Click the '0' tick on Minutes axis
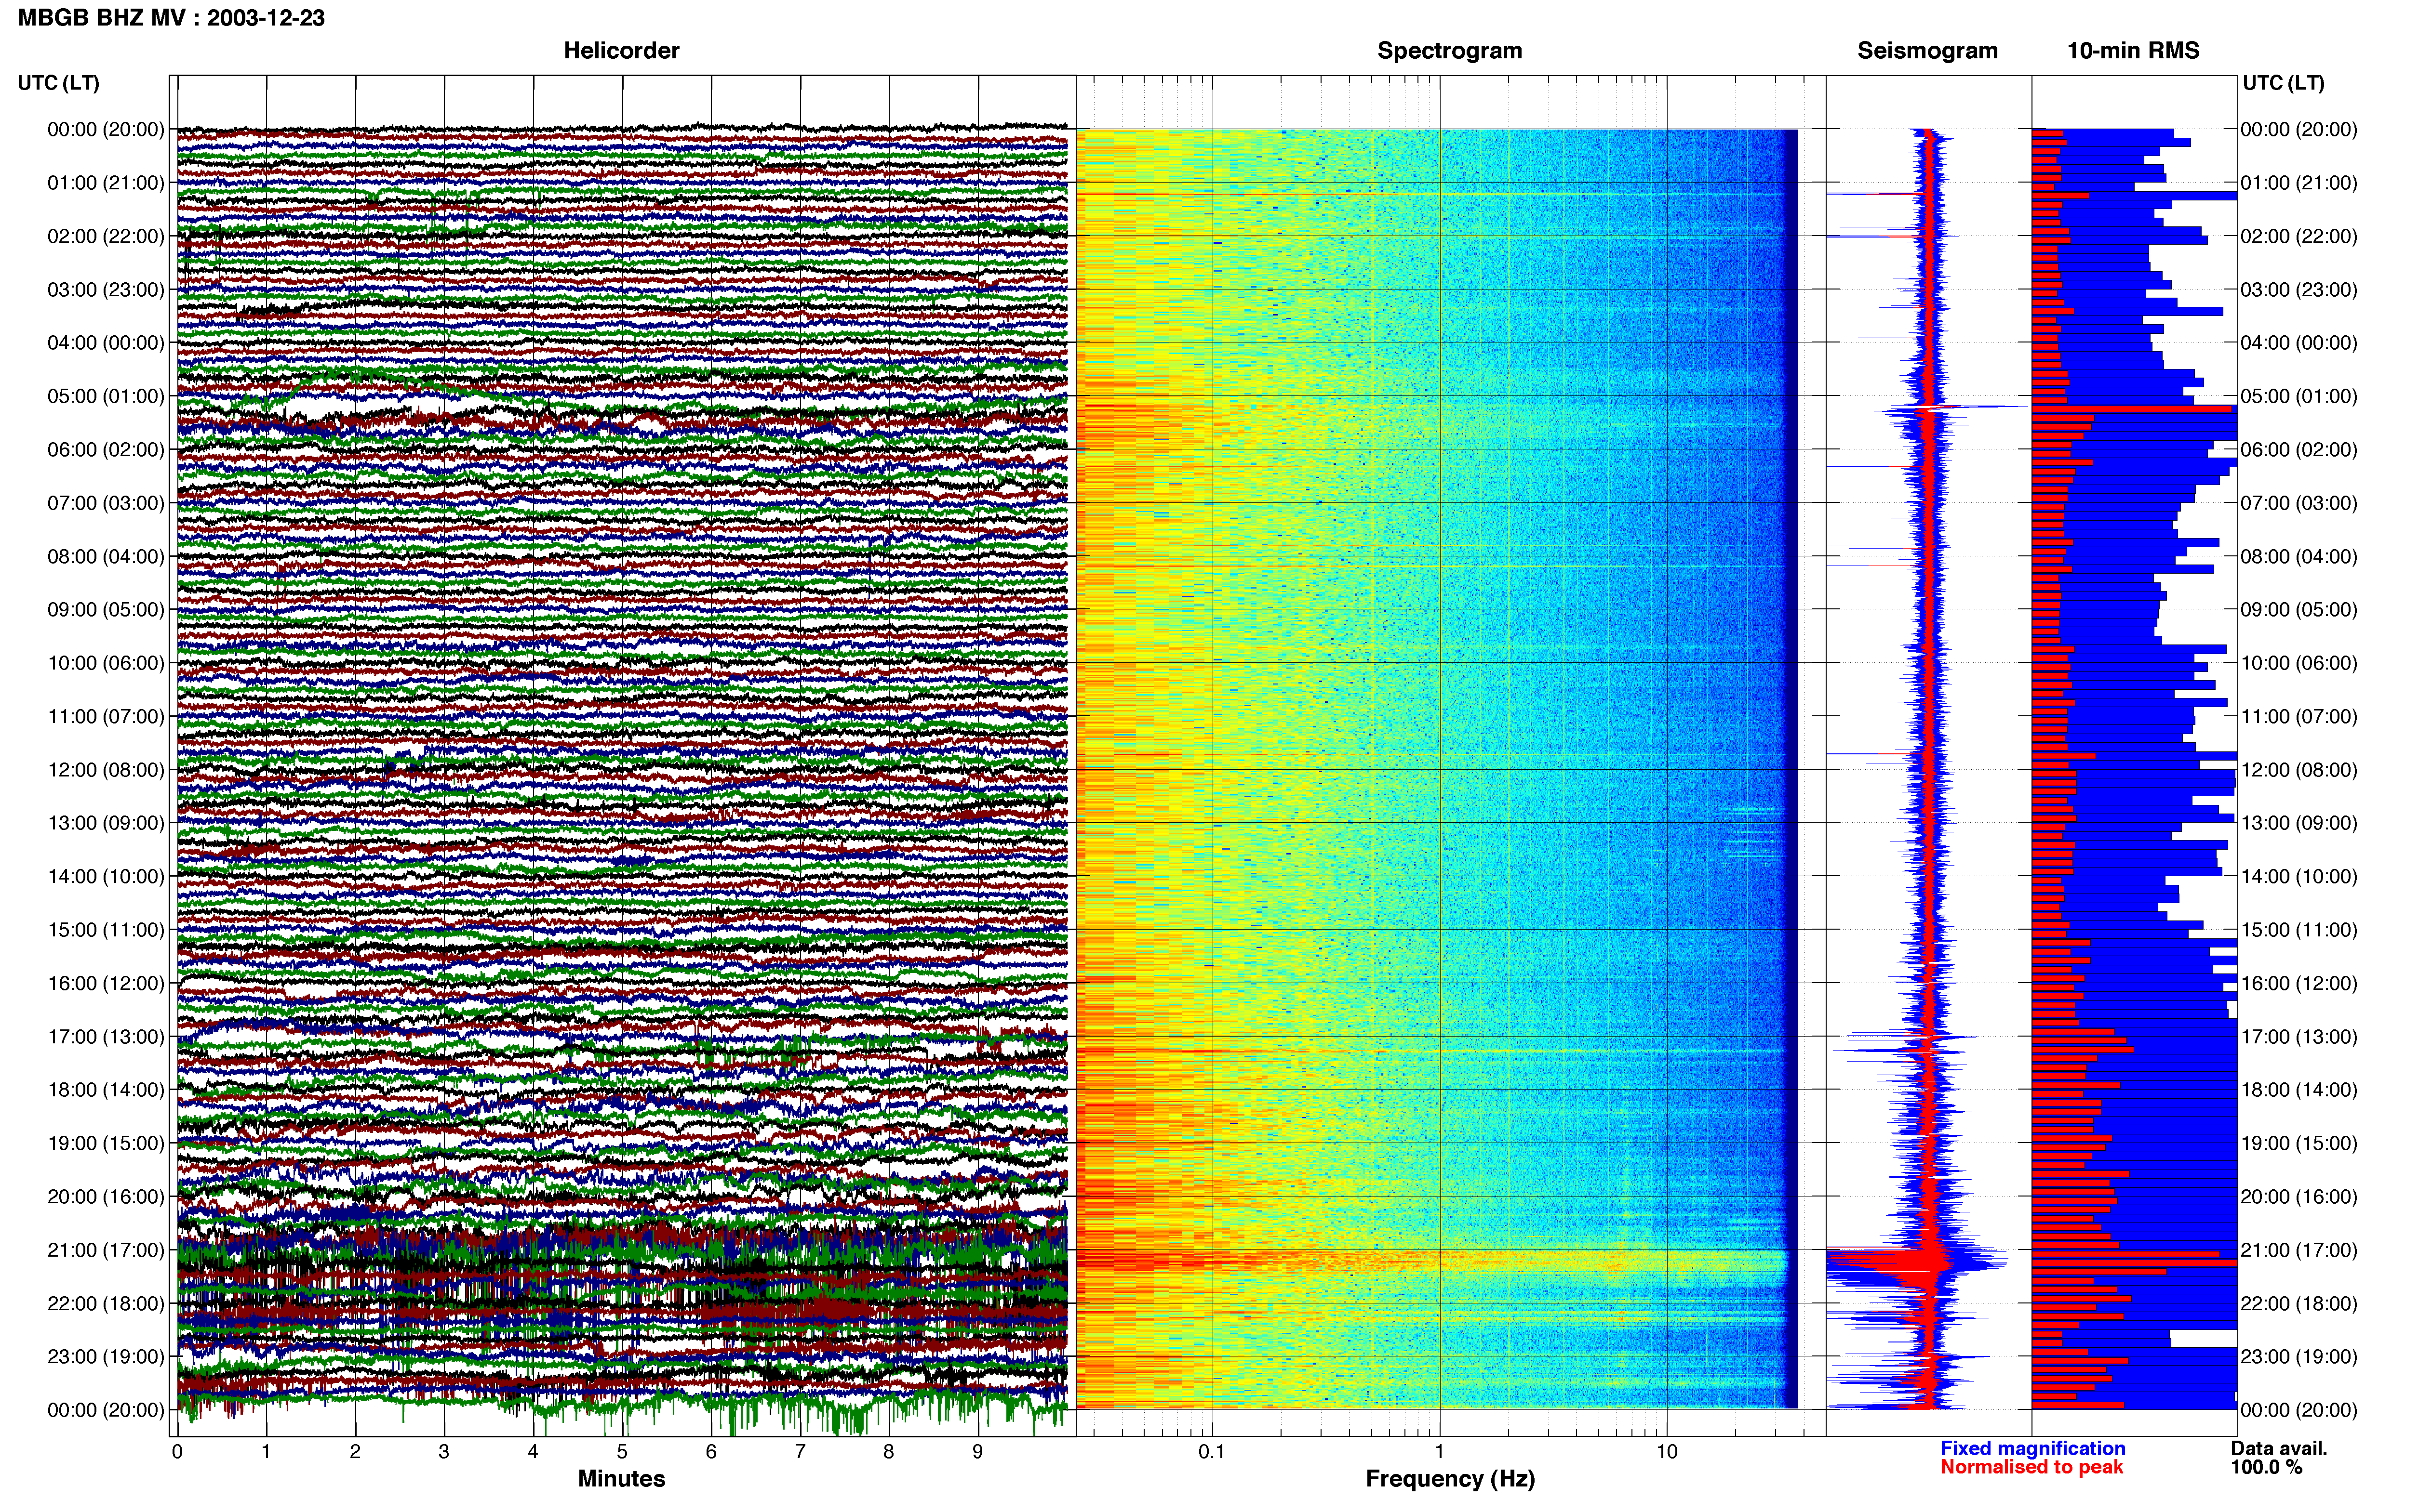 tap(177, 1452)
